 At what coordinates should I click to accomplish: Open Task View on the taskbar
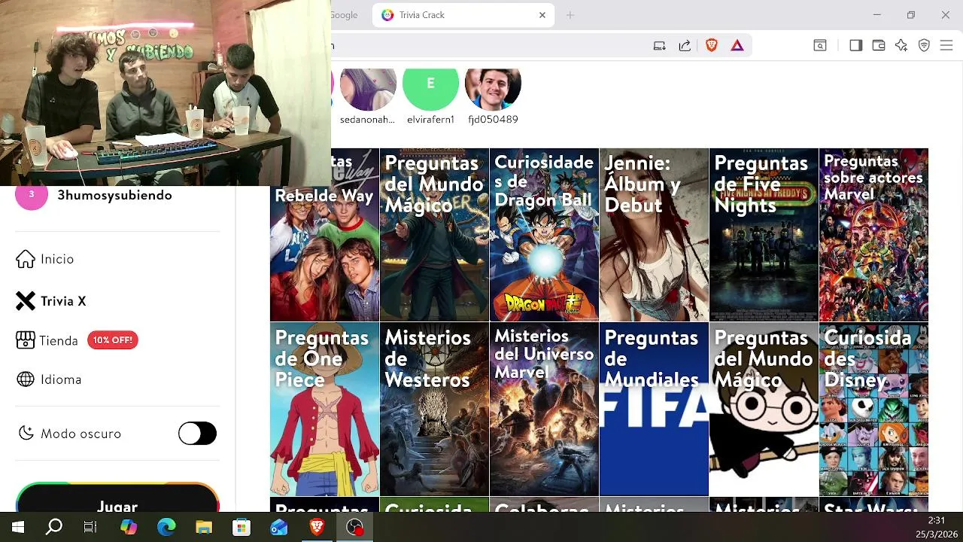[90, 527]
